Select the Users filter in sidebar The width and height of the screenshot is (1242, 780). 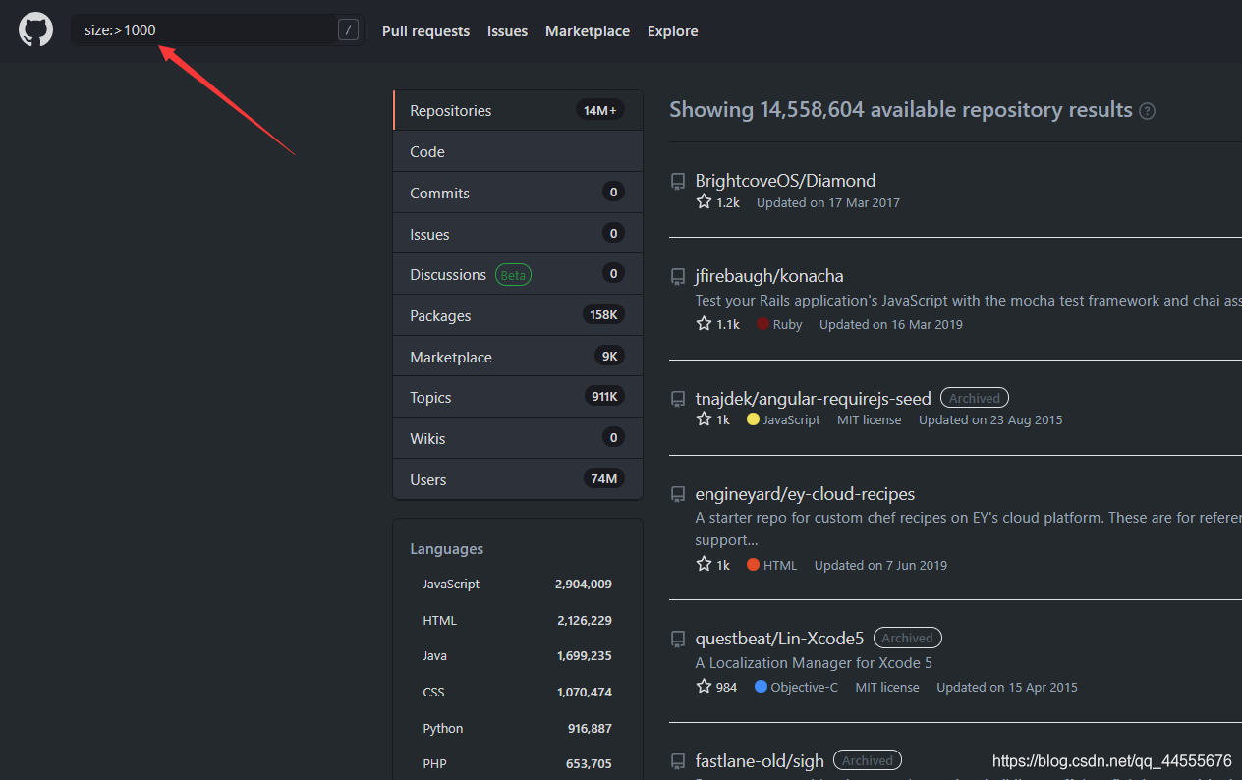pos(518,479)
